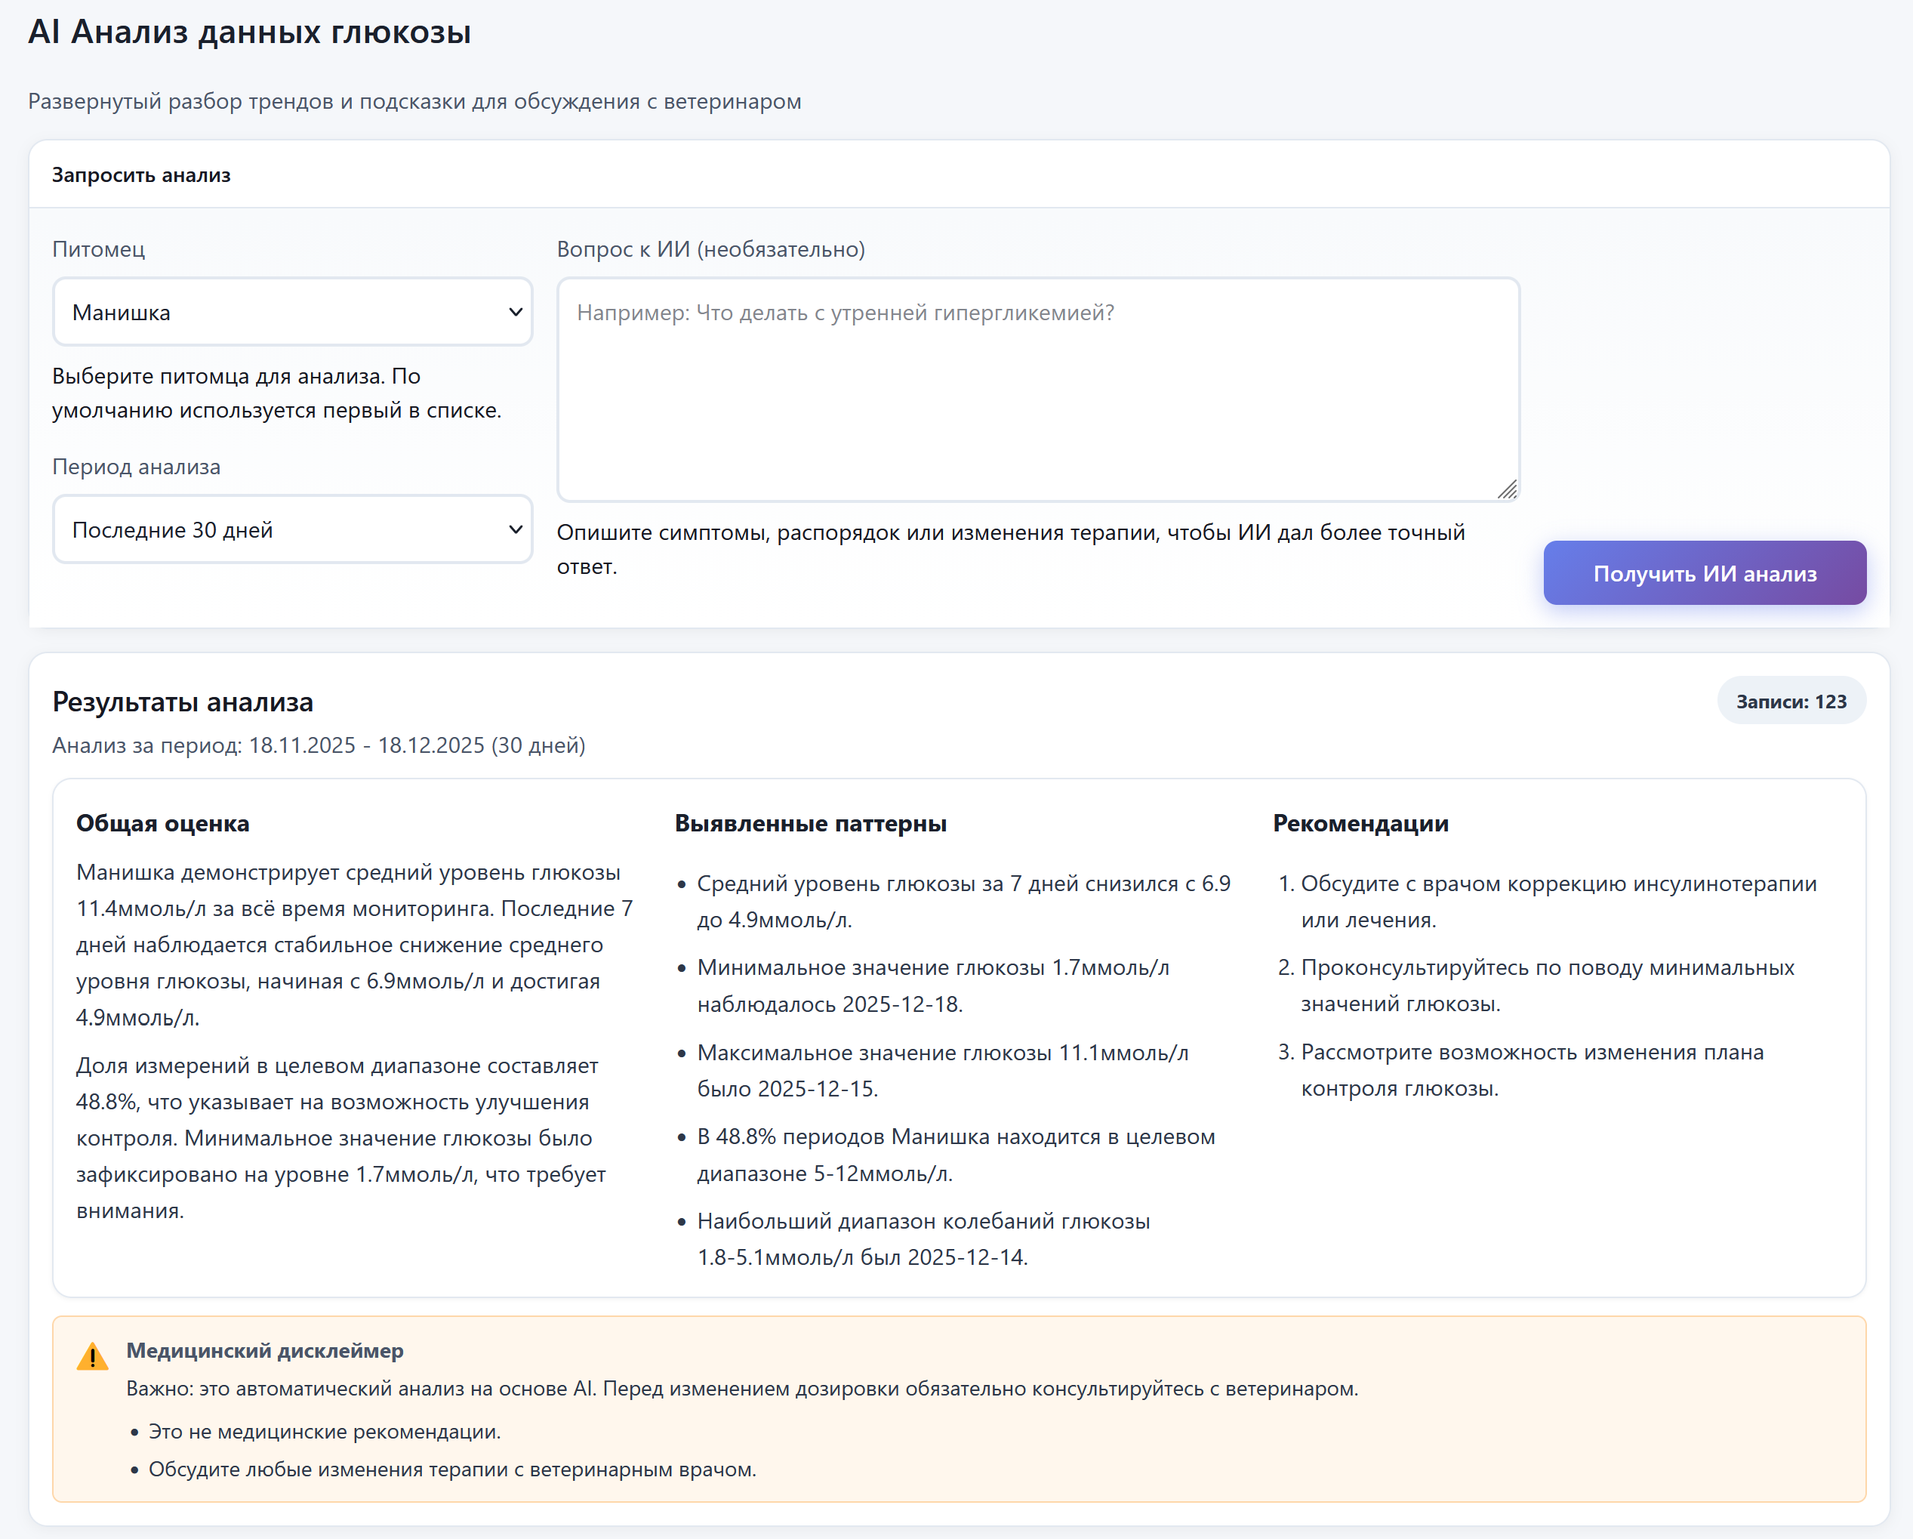The height and width of the screenshot is (1539, 1913).
Task: Click the warning triangle icon in disclaimer
Action: coord(92,1356)
